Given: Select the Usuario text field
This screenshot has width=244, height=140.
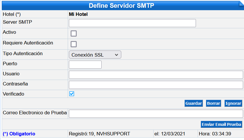Looking at the screenshot, I should (x=156, y=75).
